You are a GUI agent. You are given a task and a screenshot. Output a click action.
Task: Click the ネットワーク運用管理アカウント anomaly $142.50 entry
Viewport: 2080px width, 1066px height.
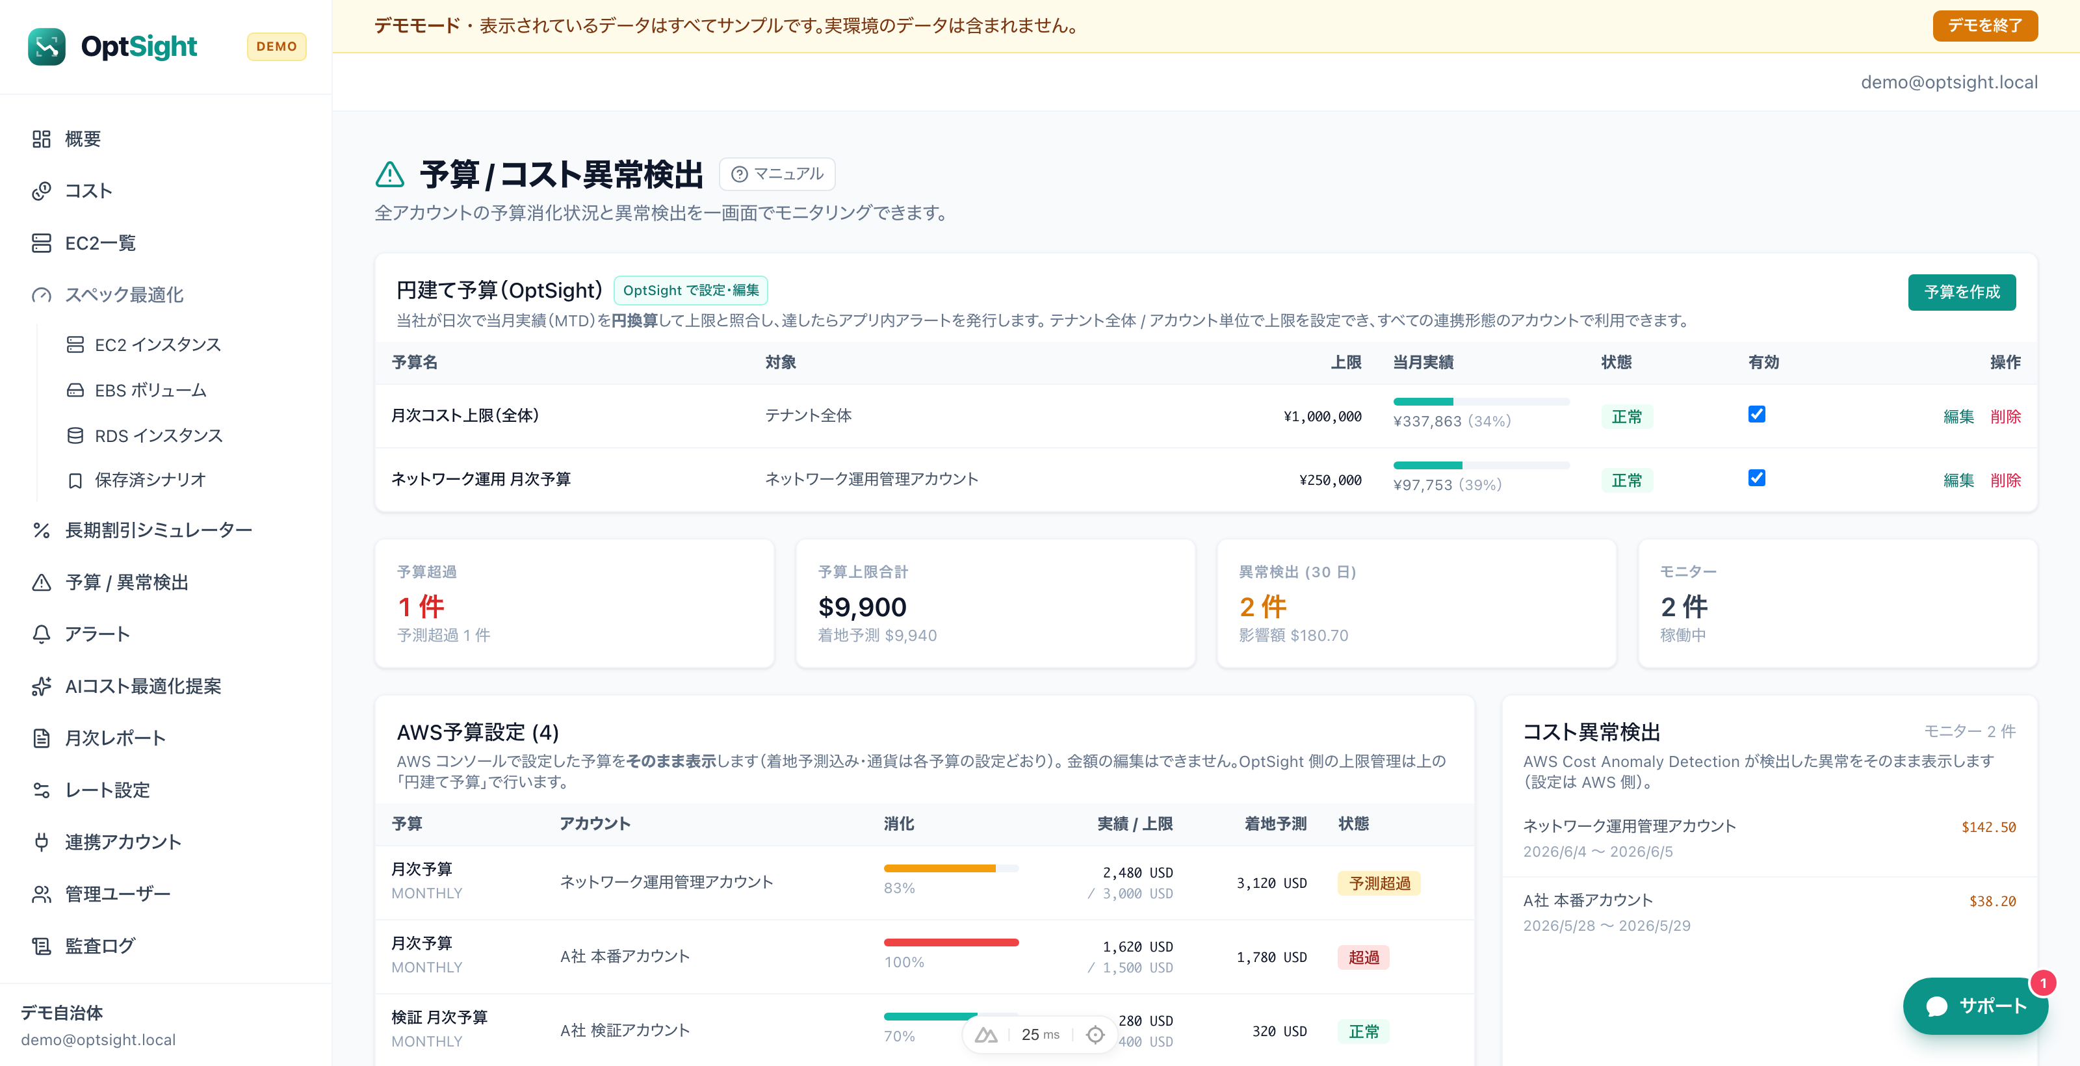coord(1769,839)
